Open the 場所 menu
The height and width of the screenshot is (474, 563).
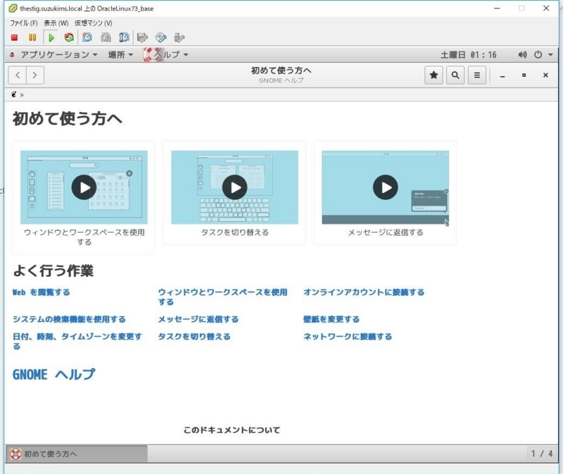tap(120, 55)
